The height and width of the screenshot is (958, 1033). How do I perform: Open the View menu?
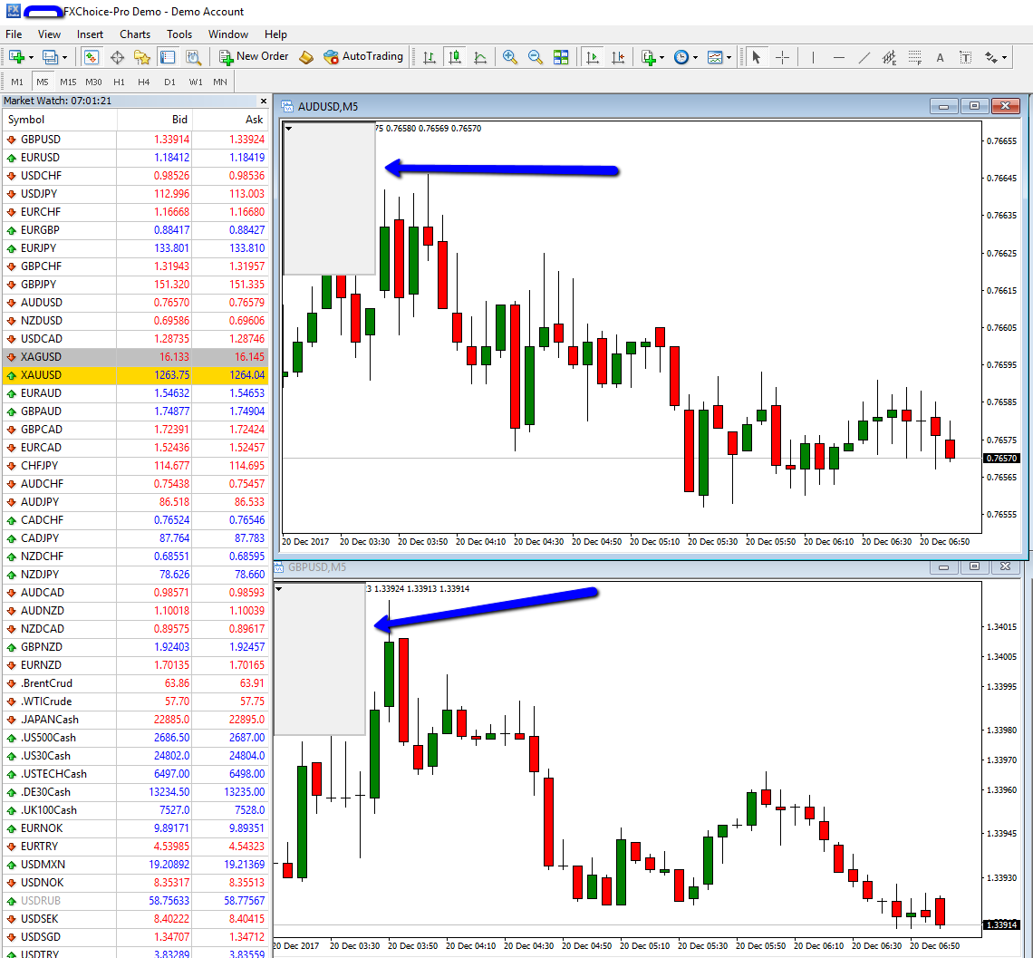tap(50, 34)
